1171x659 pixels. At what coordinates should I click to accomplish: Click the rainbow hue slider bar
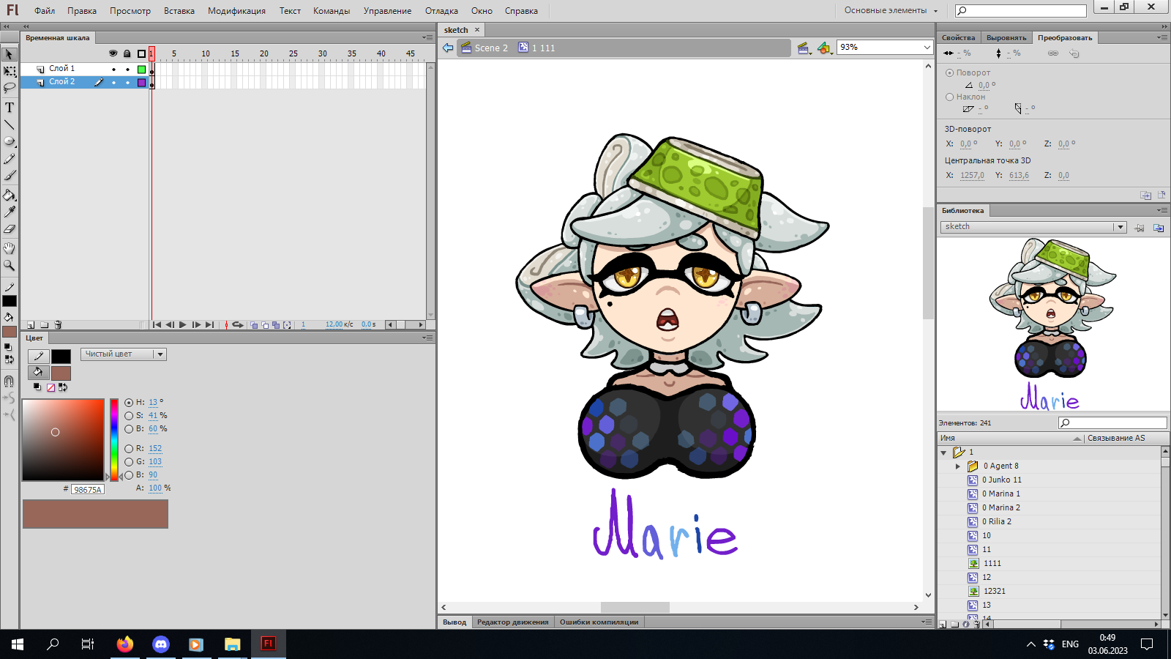coord(114,439)
